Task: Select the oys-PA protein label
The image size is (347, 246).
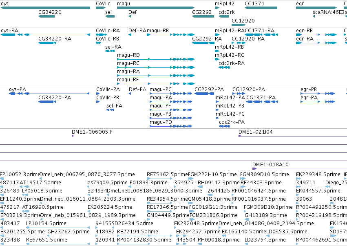Action: click(x=18, y=89)
